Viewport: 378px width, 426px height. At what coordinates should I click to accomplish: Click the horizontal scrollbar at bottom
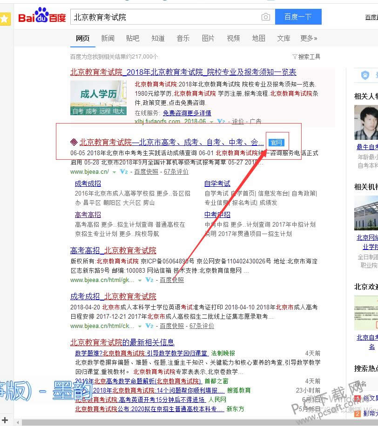(199, 423)
